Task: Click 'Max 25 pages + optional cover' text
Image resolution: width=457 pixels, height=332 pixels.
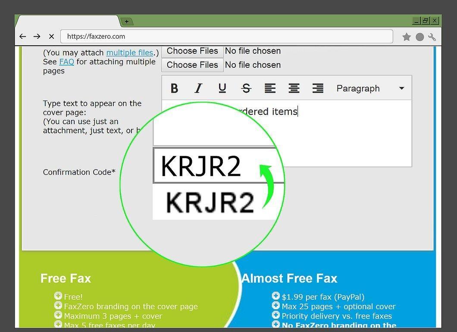Action: click(x=339, y=307)
